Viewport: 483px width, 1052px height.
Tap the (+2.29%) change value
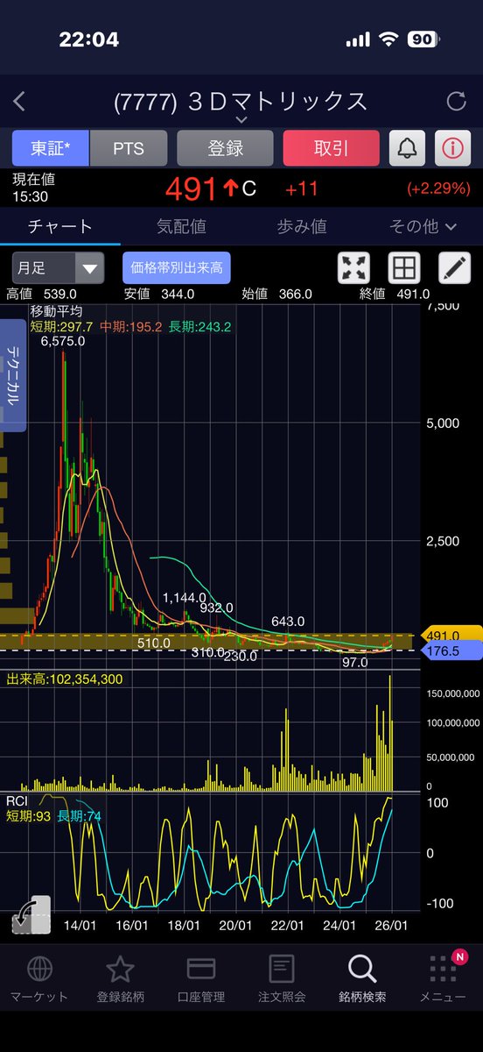point(438,188)
